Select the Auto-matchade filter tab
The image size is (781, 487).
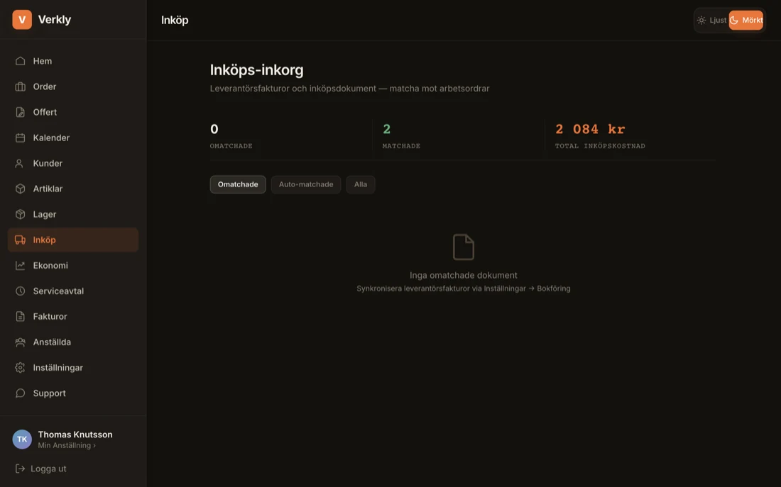click(306, 184)
